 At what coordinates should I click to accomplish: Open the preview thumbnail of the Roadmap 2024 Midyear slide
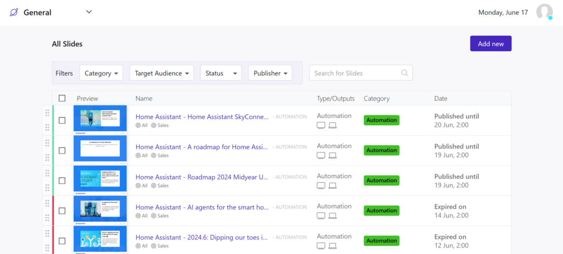(100, 180)
